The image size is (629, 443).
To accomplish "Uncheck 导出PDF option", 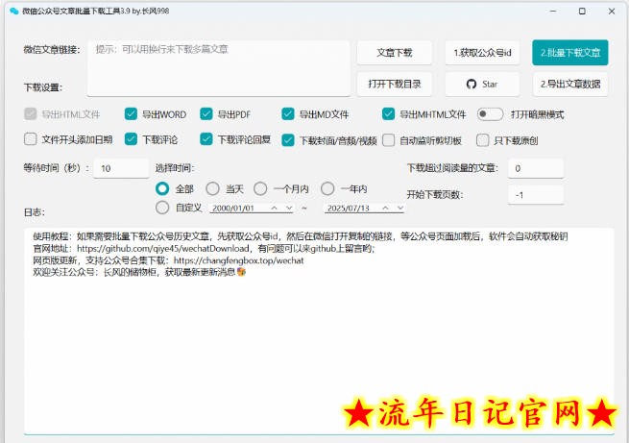I will click(206, 114).
